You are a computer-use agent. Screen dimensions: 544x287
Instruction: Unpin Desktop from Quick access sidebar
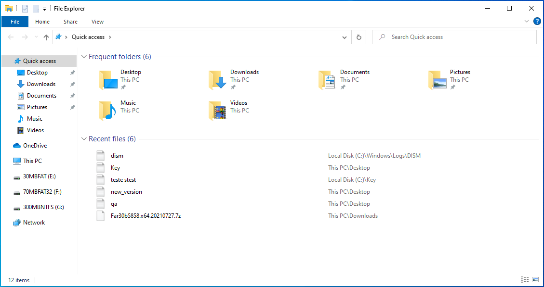pyautogui.click(x=72, y=73)
